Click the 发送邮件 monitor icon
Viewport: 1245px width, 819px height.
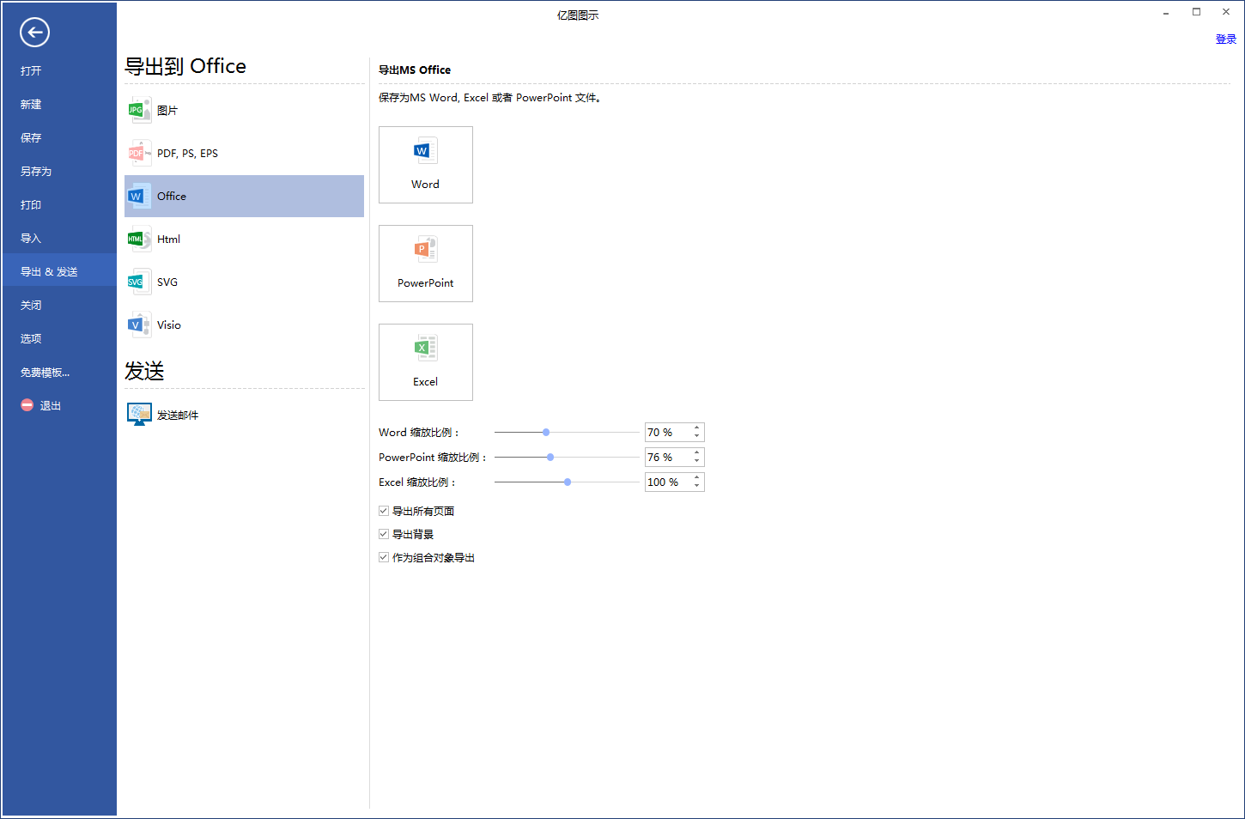(139, 415)
